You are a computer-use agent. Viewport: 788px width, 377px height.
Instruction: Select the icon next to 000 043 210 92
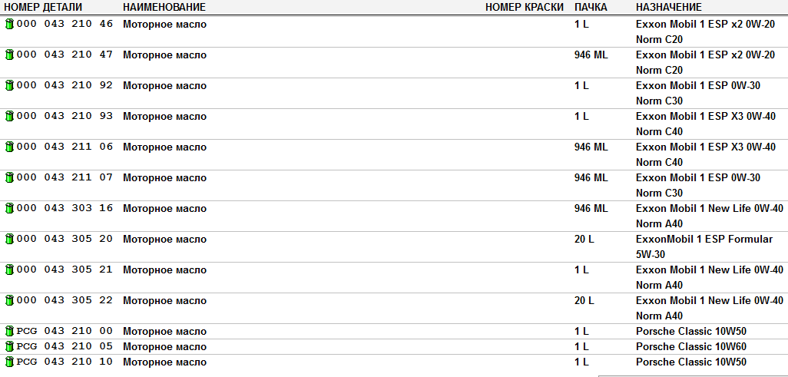pyautogui.click(x=9, y=85)
